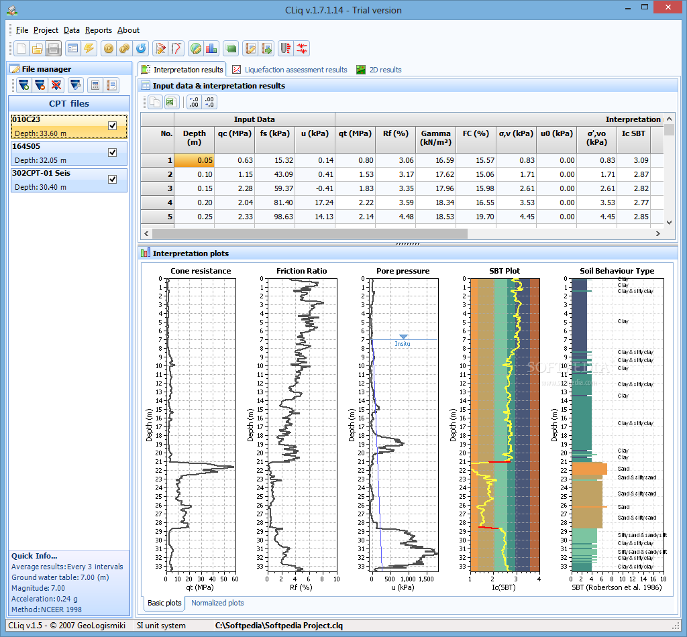Click the lightning bolt calculate icon
This screenshot has height=637, width=687.
tap(89, 48)
